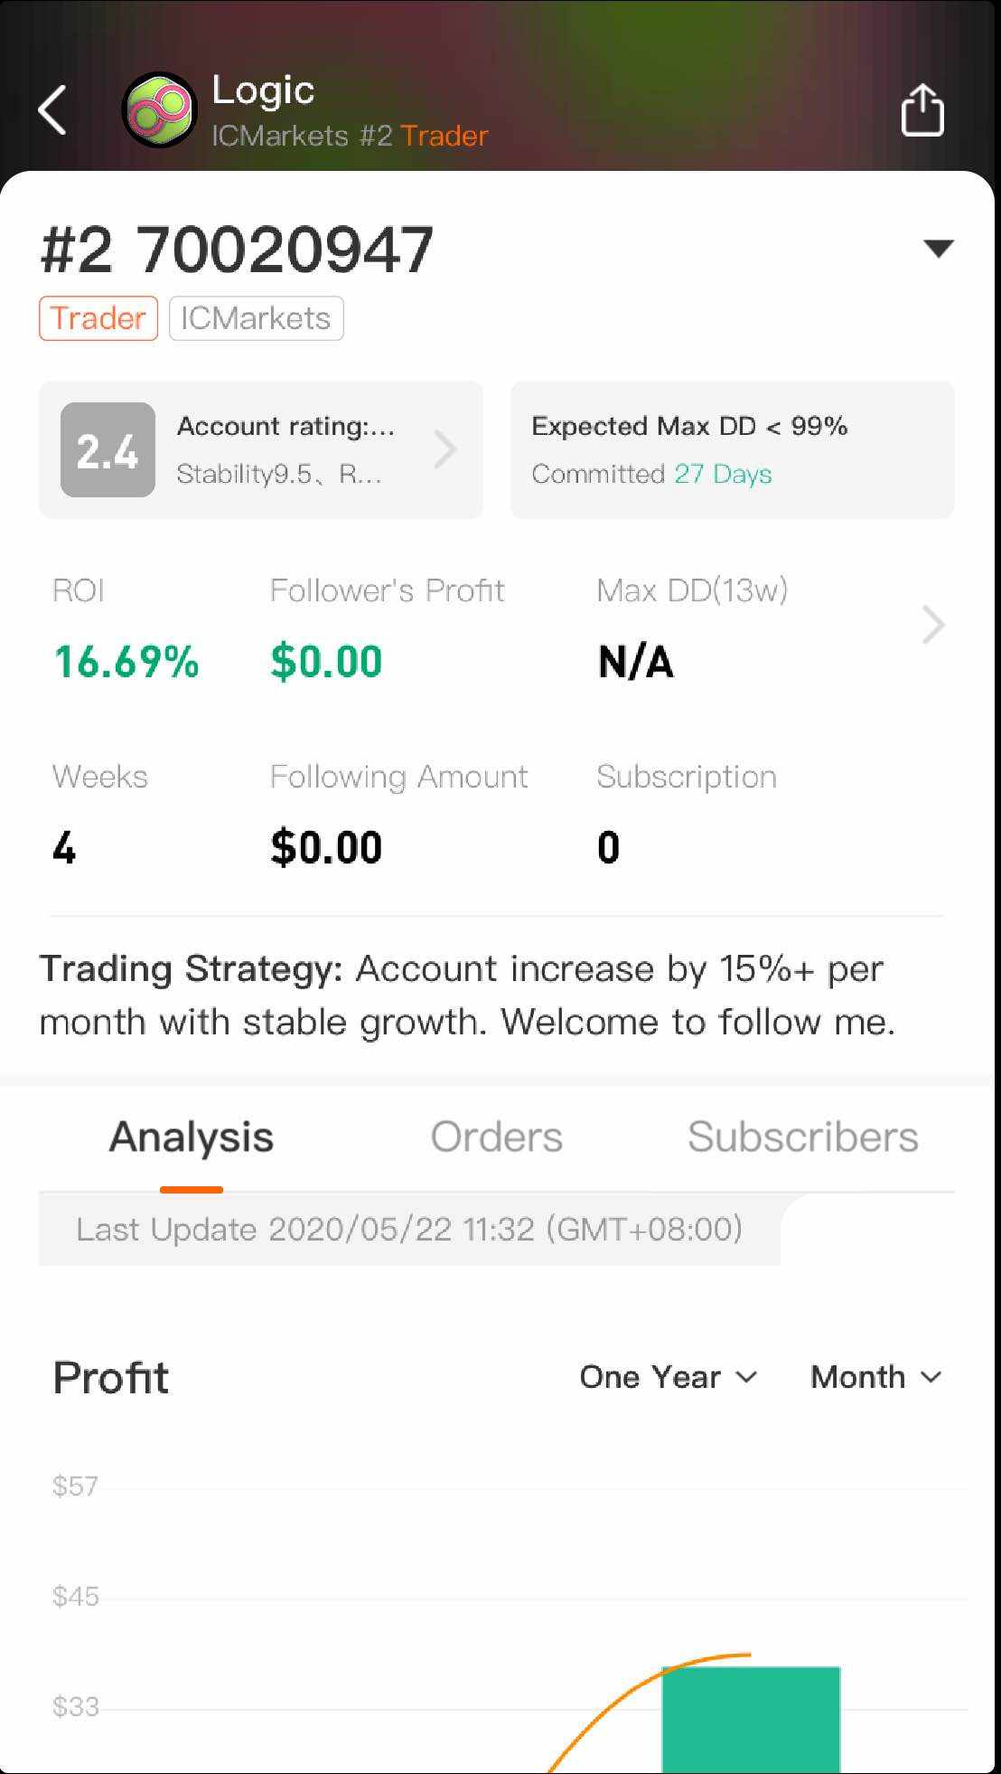Screen dimensions: 1001x1774
Task: Open the Month interval dropdown
Action: [x=875, y=1377]
